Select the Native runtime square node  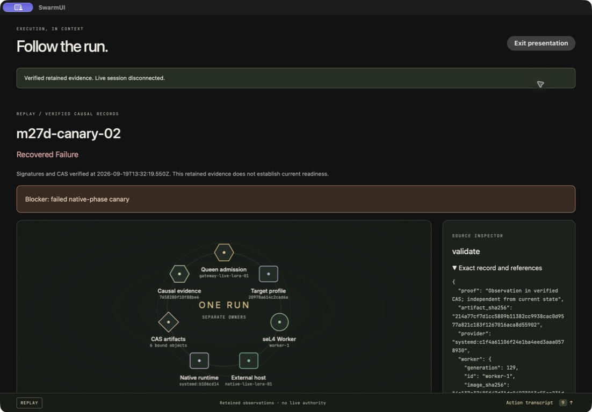click(x=199, y=360)
